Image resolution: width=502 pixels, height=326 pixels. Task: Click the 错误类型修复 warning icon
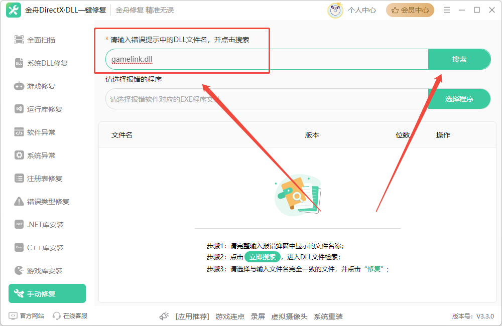[19, 202]
